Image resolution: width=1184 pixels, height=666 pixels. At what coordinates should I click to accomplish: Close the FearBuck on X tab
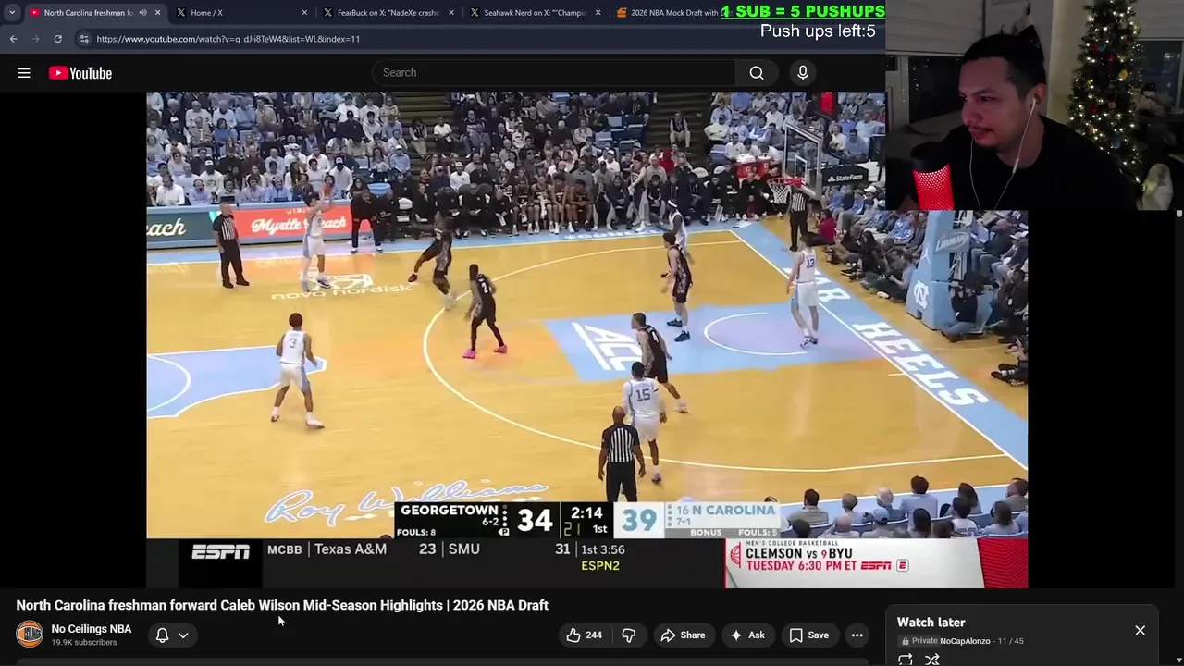coord(451,13)
